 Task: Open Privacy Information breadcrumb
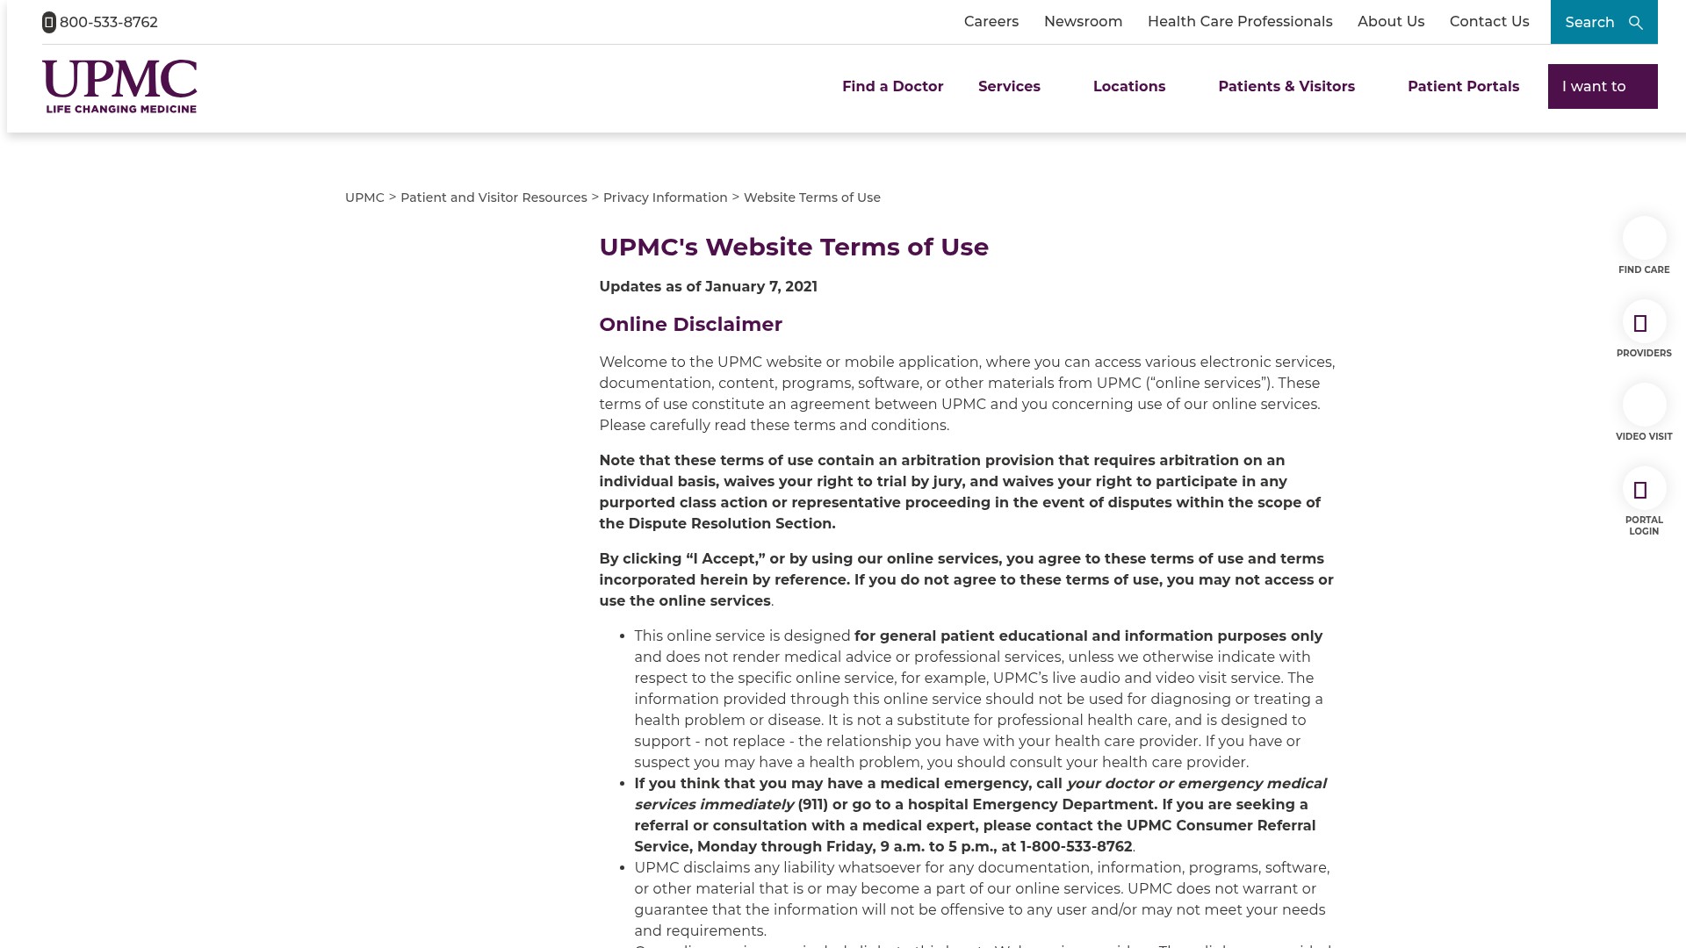[x=666, y=197]
